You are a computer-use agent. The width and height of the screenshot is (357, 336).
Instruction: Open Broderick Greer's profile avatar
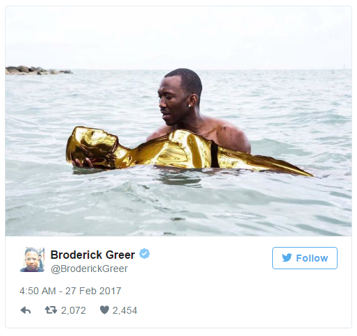(x=32, y=259)
